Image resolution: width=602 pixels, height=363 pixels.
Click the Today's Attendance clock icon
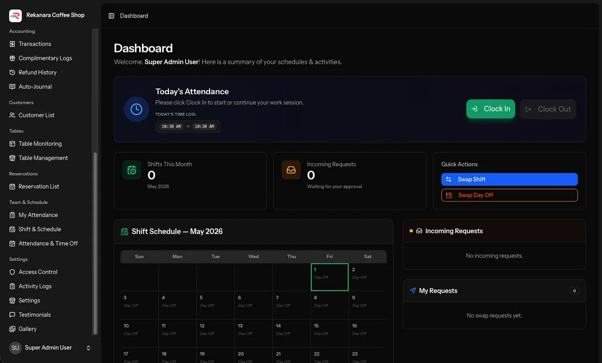pyautogui.click(x=136, y=109)
